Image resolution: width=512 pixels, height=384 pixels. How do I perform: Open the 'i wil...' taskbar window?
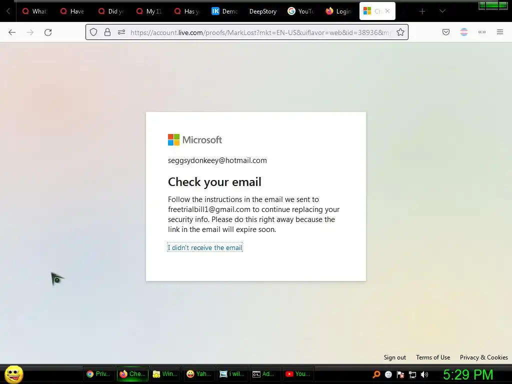232,374
